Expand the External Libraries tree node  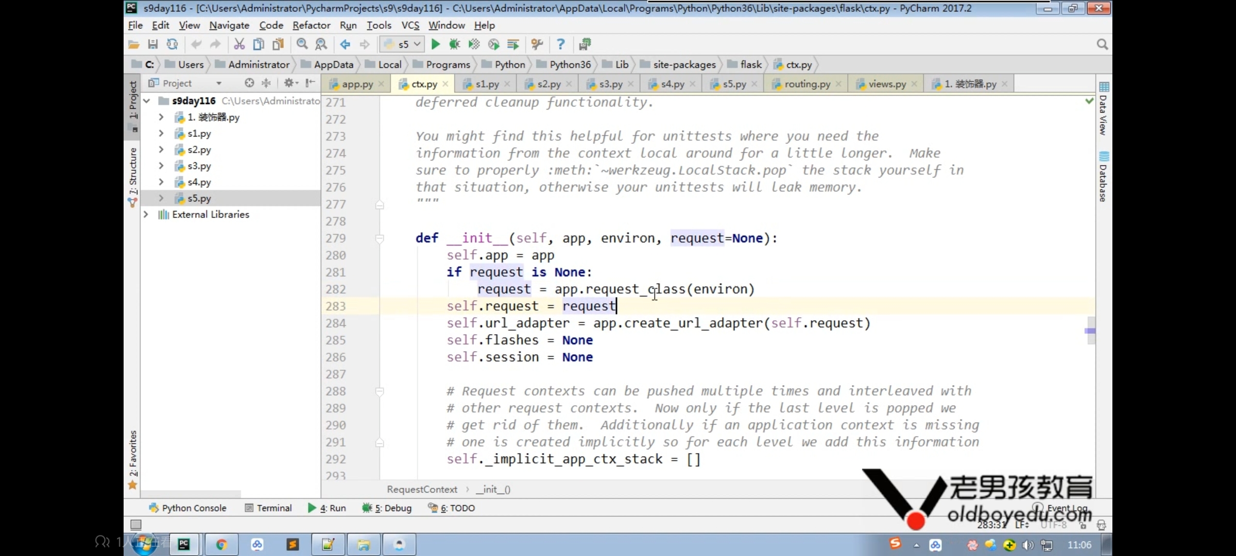pyautogui.click(x=146, y=214)
